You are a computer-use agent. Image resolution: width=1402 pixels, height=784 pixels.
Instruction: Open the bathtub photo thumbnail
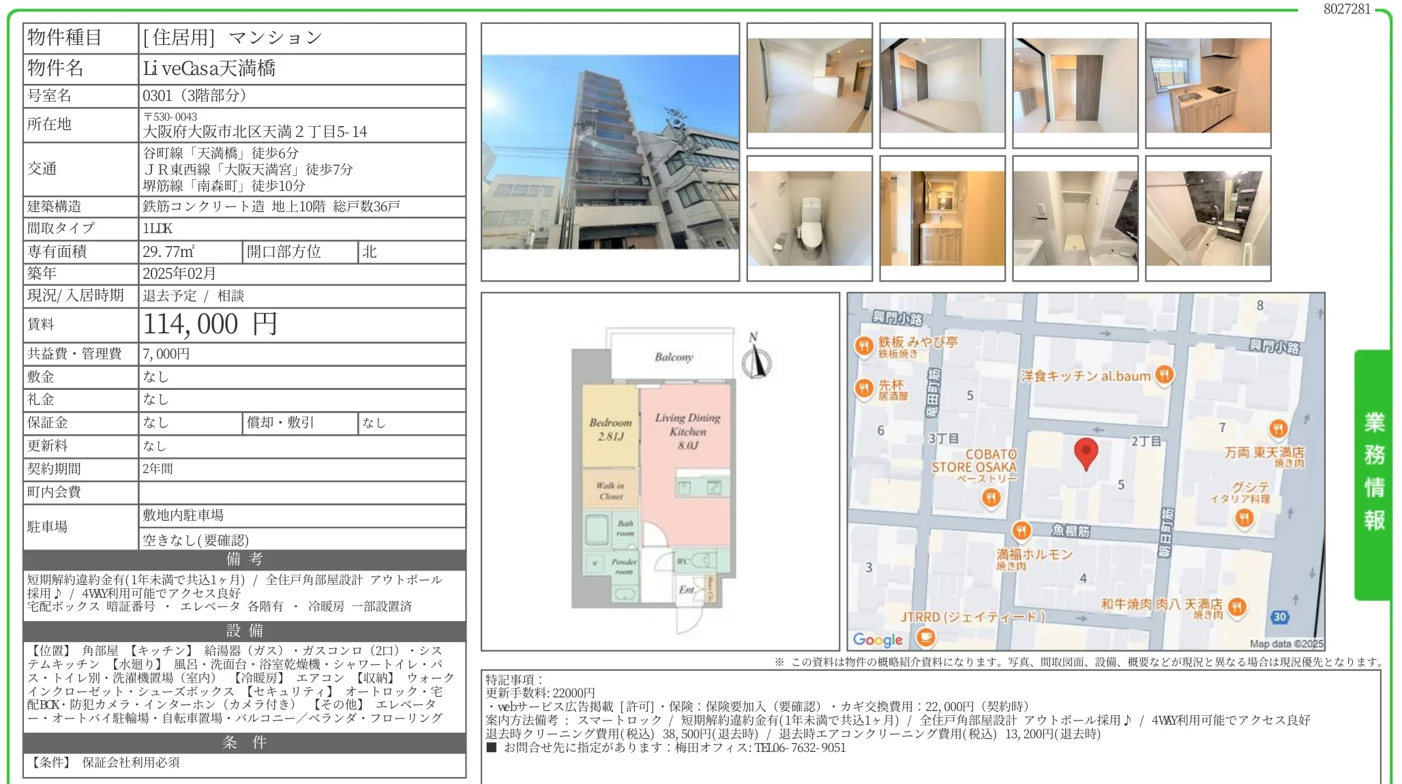pyautogui.click(x=1208, y=218)
